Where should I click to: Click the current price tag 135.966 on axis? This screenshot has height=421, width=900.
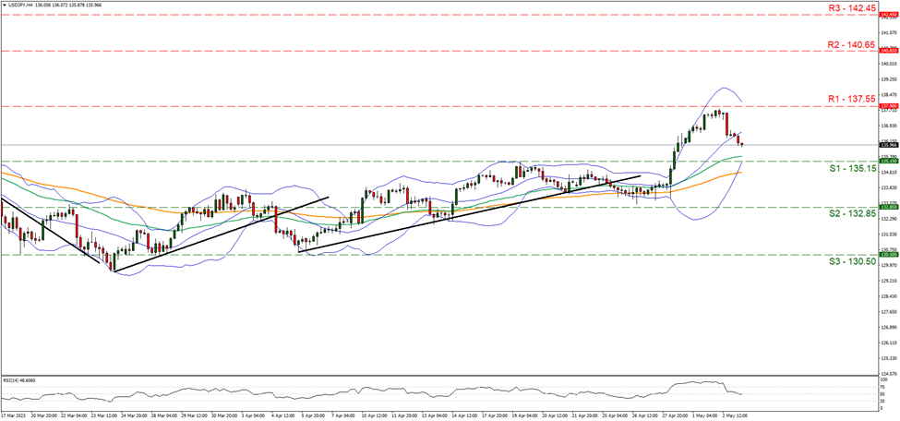[x=889, y=145]
